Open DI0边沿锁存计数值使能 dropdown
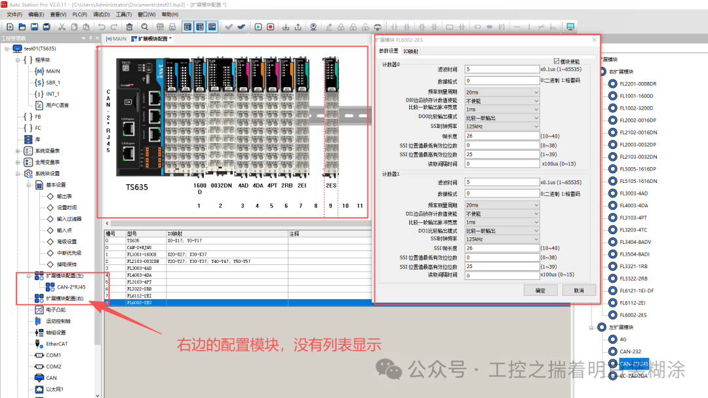This screenshot has height=398, width=708. coord(502,101)
